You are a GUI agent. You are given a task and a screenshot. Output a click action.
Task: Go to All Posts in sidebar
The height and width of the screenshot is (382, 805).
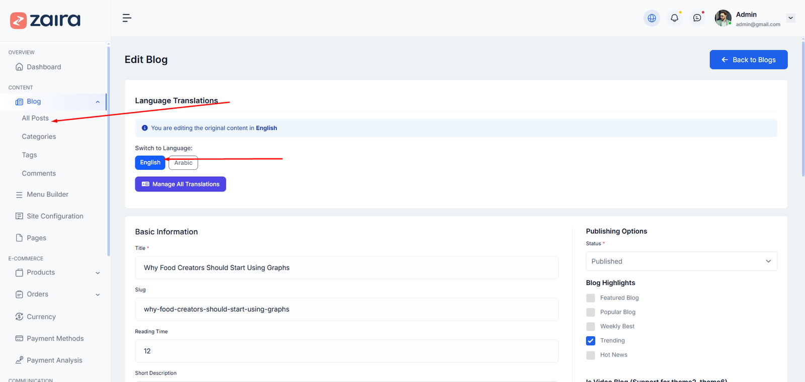pyautogui.click(x=35, y=118)
